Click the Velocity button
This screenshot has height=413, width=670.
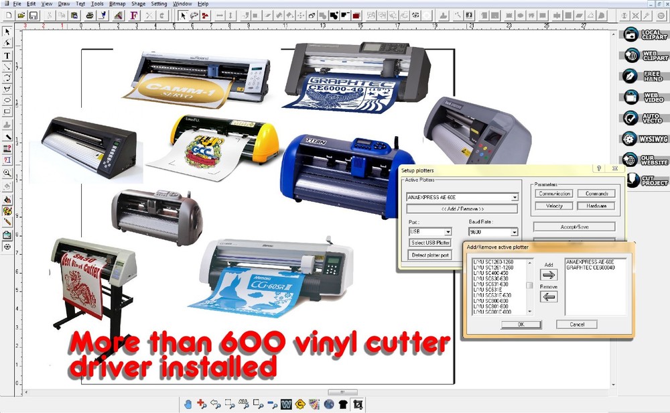coord(554,206)
